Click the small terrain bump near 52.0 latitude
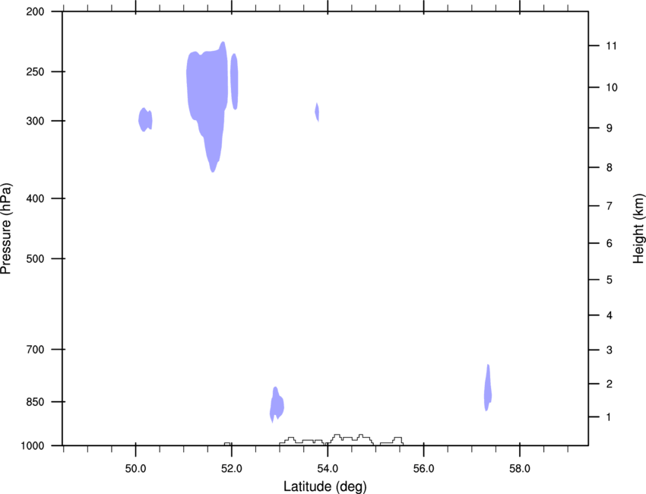This screenshot has width=646, height=494. 227,444
